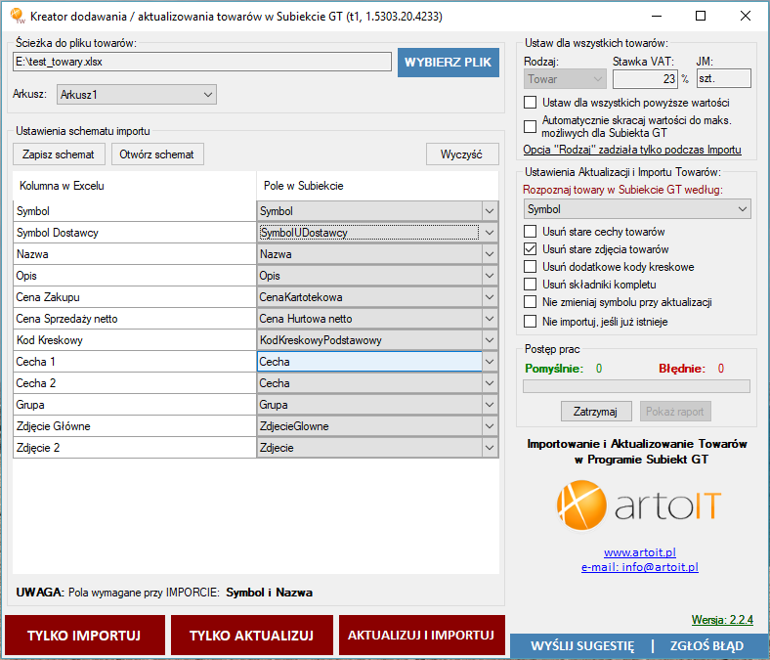
Task: Select 'Cena Sprzedaży netto' cell
Action: click(x=135, y=319)
